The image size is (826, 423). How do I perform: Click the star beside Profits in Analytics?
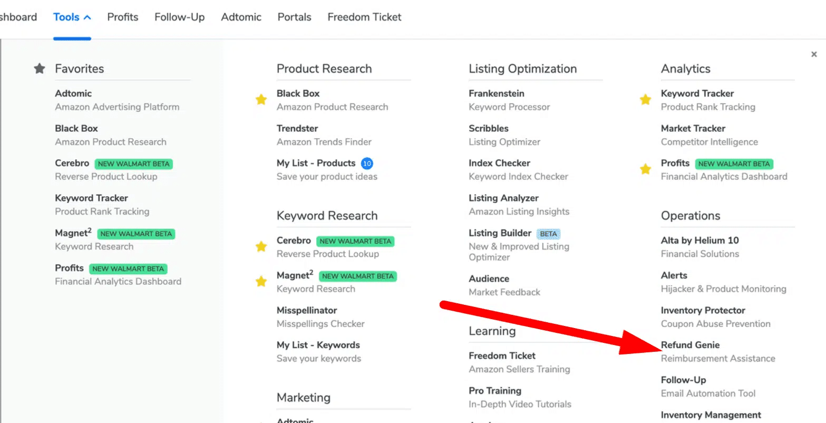645,169
